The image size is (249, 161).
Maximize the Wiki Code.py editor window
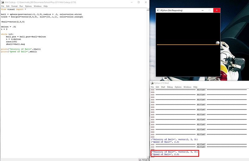pos(139,2)
